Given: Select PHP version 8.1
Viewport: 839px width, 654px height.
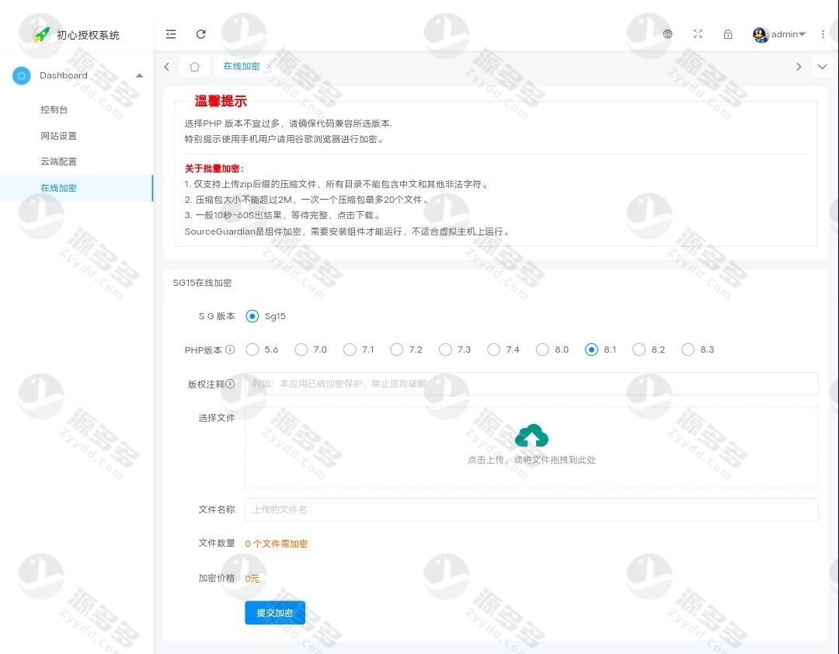Looking at the screenshot, I should [591, 350].
